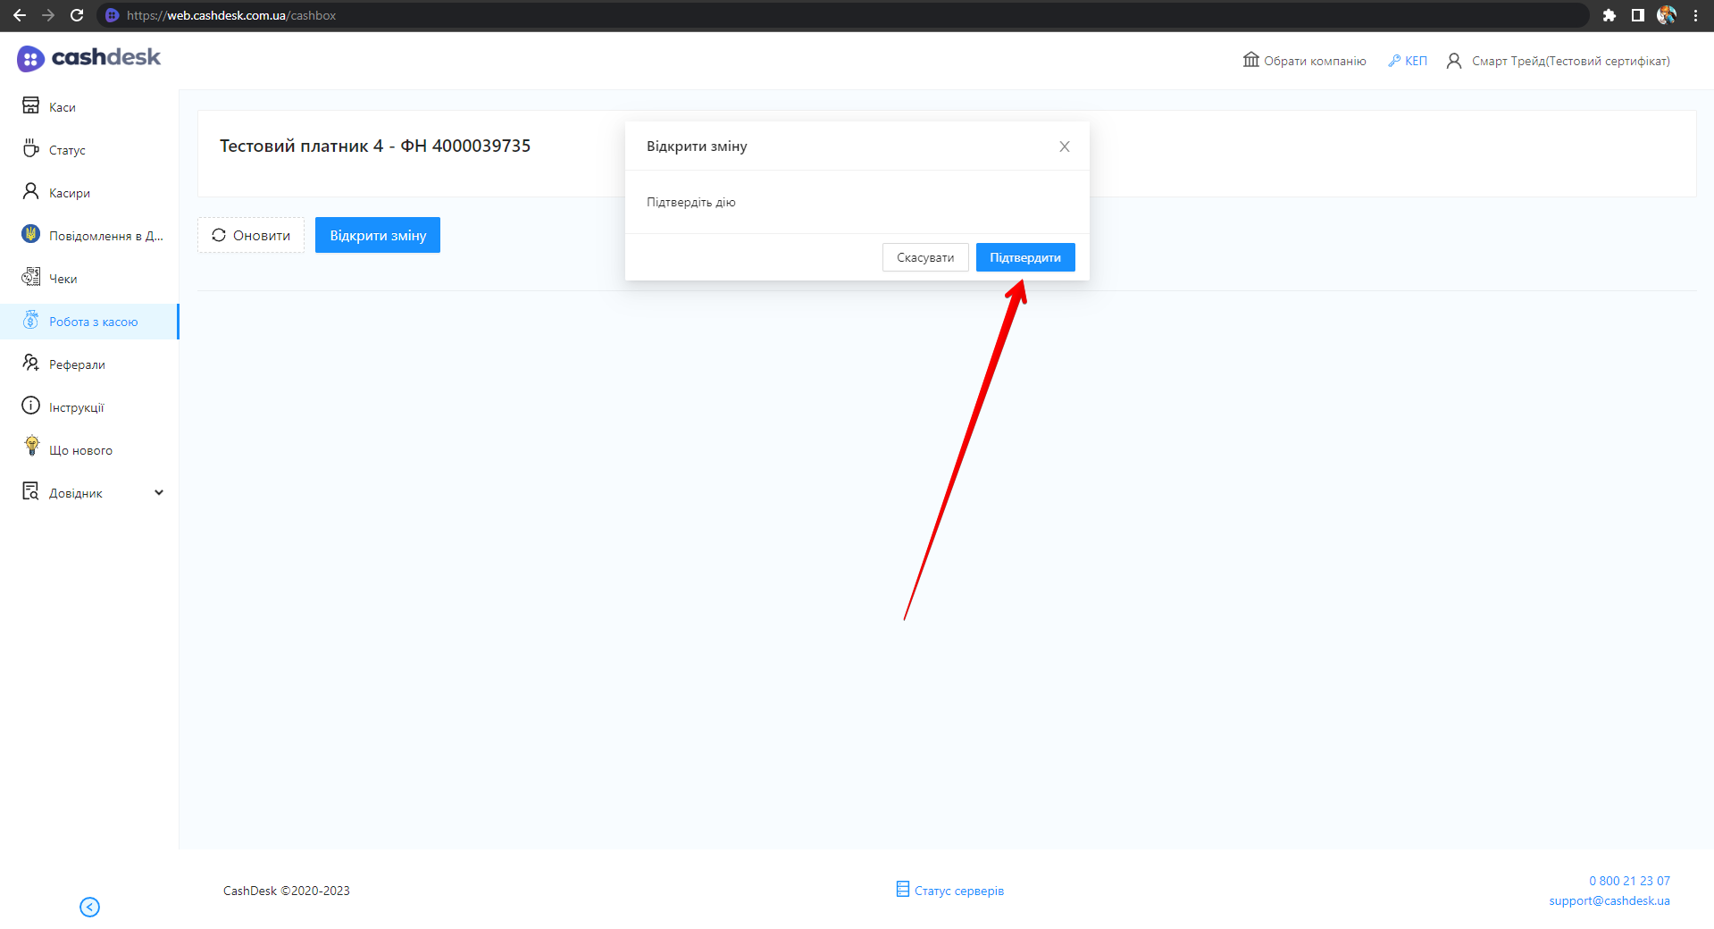Click the Реферали referrals icon
This screenshot has height=929, width=1714.
[30, 363]
